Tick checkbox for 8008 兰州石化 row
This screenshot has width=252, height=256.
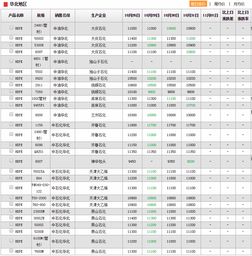pos(11,114)
